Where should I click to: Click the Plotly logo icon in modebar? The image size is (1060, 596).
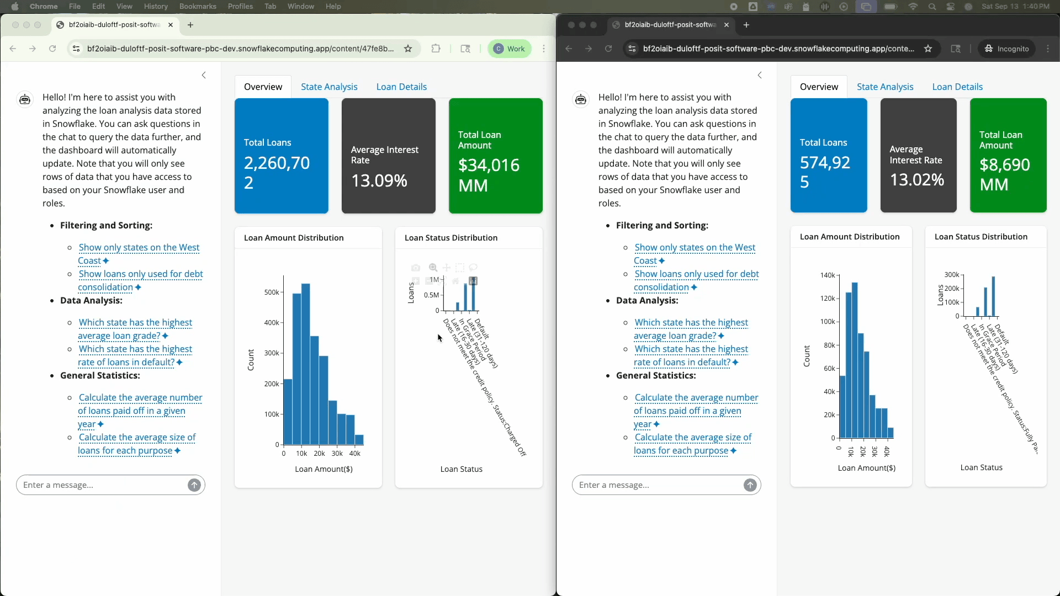(473, 281)
